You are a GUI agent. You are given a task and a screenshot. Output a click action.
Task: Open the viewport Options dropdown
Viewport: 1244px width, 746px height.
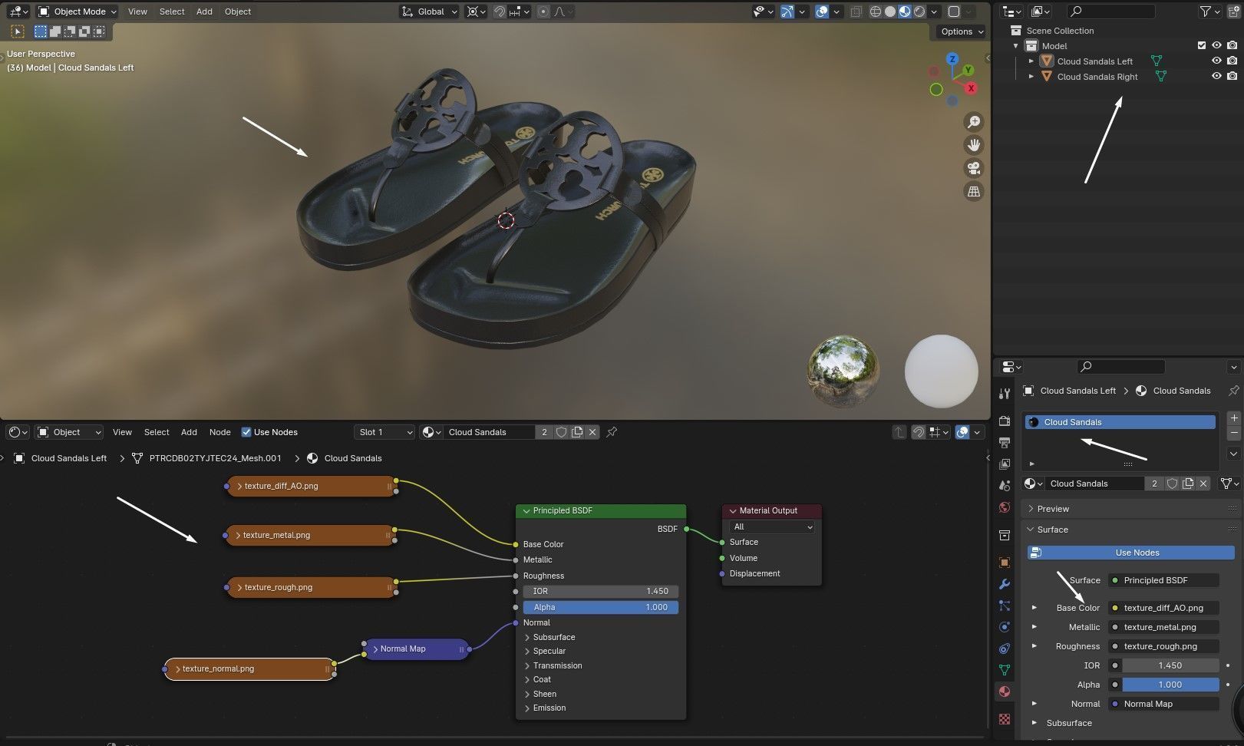click(962, 31)
